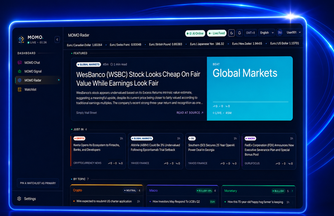Click the 1 min read clock icon
334x216 pixels.
point(112,64)
